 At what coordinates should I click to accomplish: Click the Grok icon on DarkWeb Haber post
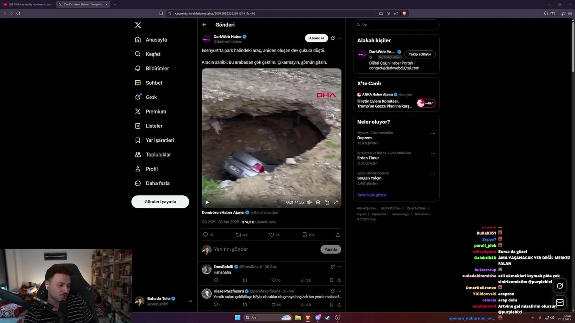click(x=332, y=38)
